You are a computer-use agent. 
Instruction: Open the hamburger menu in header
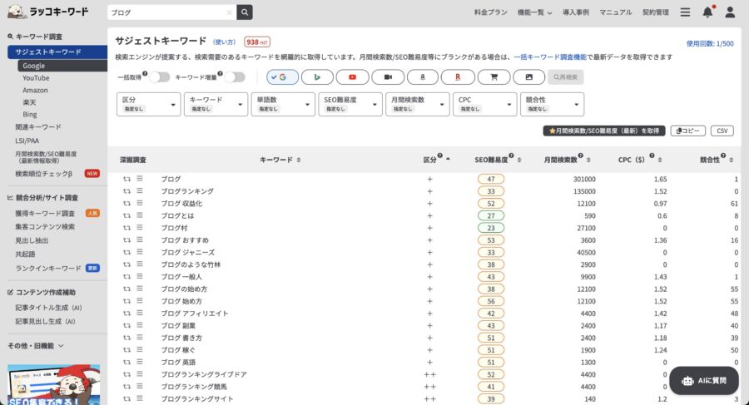[x=685, y=12]
